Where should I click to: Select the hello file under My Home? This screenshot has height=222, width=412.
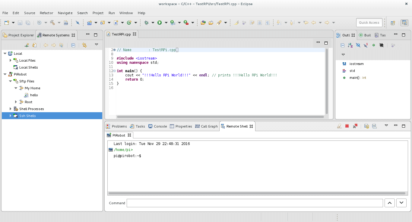click(34, 95)
